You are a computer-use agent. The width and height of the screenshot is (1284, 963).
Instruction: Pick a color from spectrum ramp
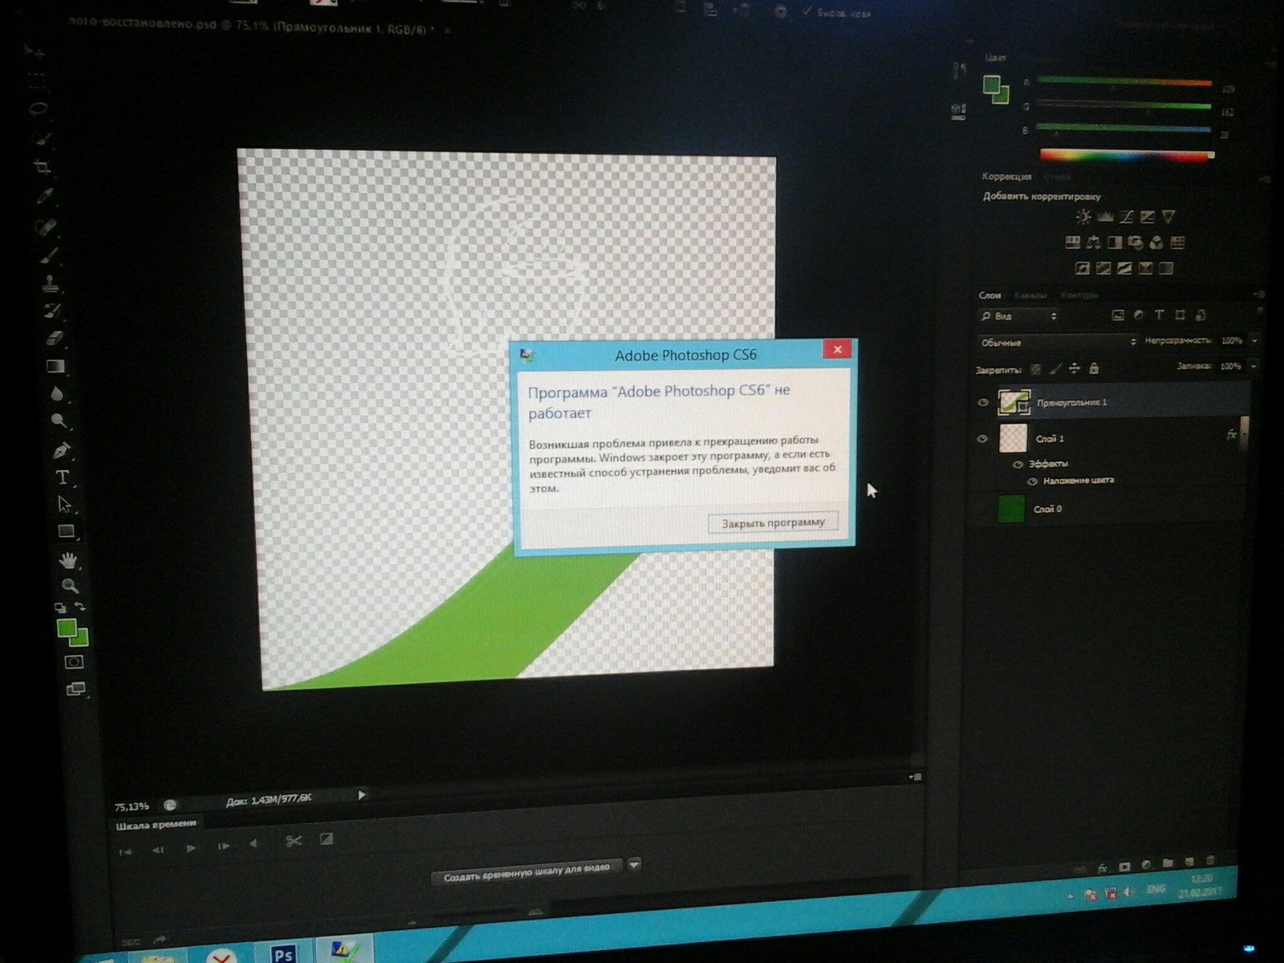pos(1126,155)
